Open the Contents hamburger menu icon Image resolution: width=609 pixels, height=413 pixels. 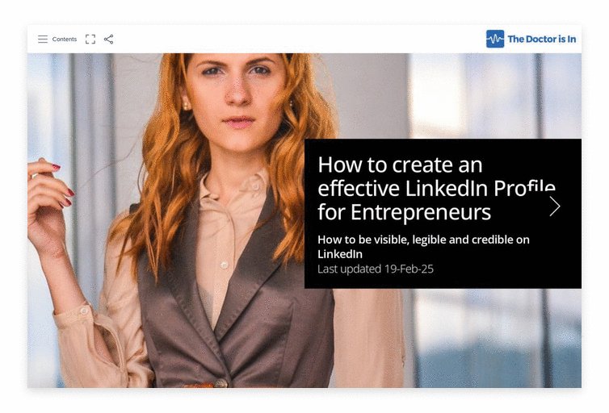coord(43,40)
